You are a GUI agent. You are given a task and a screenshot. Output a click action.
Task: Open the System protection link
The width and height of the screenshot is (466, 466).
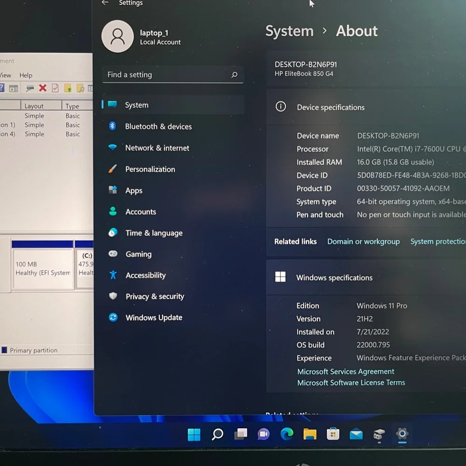tap(438, 241)
